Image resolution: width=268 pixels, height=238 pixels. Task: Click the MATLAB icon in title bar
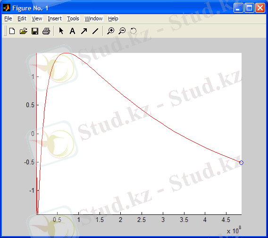click(7, 8)
